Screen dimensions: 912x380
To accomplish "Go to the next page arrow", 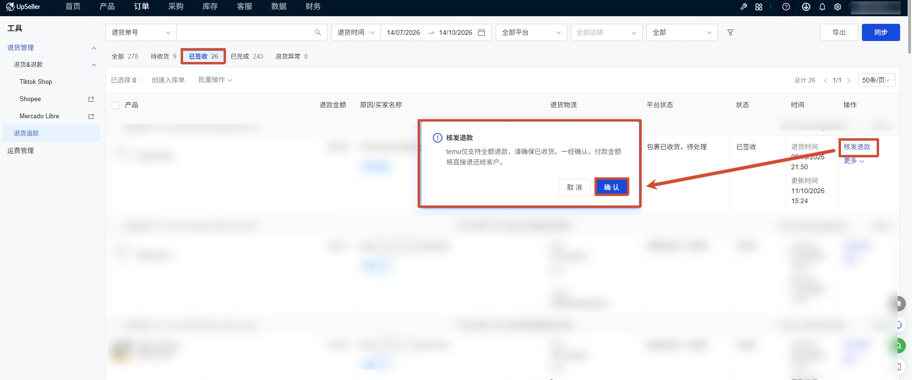I will (849, 81).
